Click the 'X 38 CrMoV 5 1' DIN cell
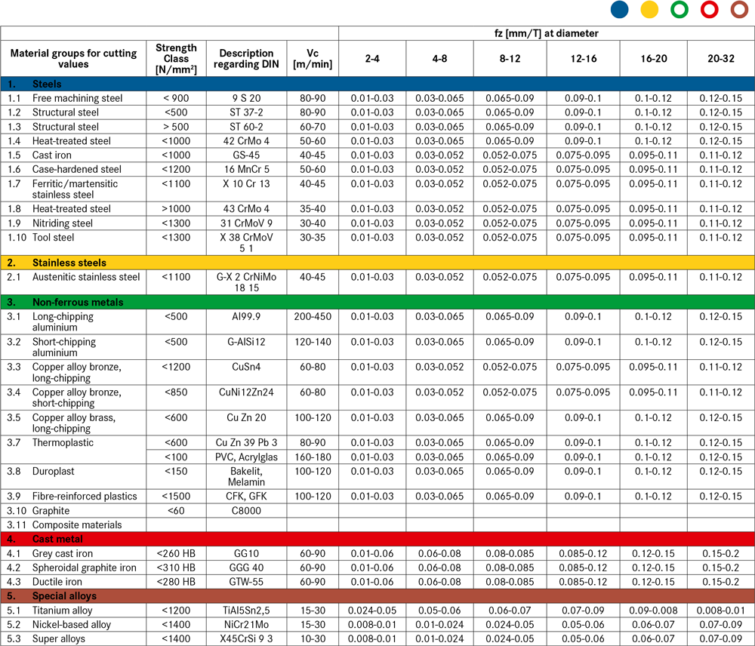This screenshot has height=646, width=755. click(x=247, y=242)
